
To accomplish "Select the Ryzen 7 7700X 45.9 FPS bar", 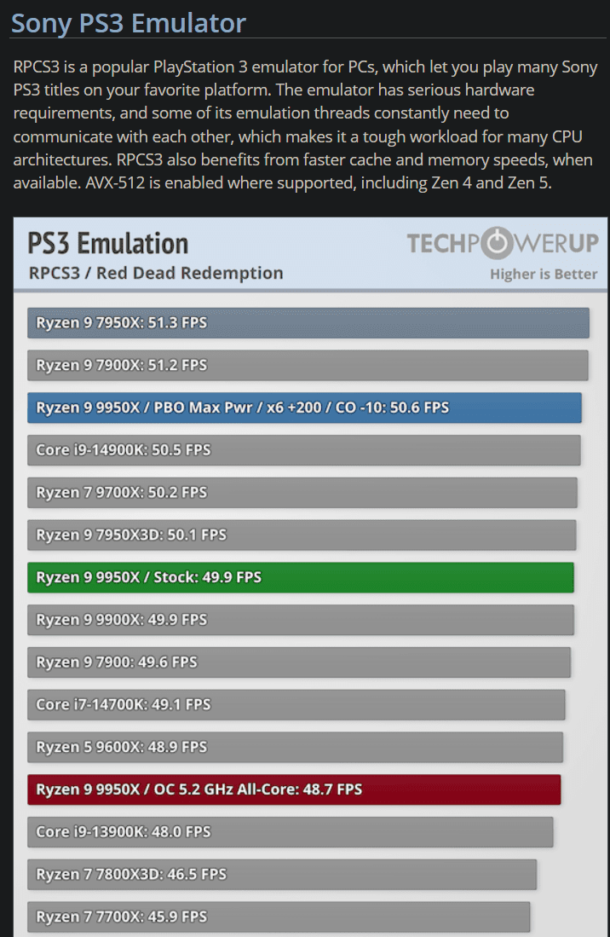I will (x=279, y=917).
